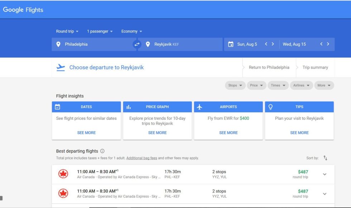
Task: Swap origin and destination cities
Action: (x=137, y=44)
